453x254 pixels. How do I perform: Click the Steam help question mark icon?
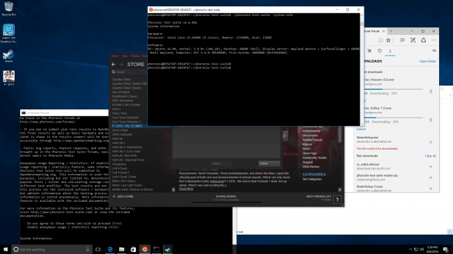tap(337, 200)
